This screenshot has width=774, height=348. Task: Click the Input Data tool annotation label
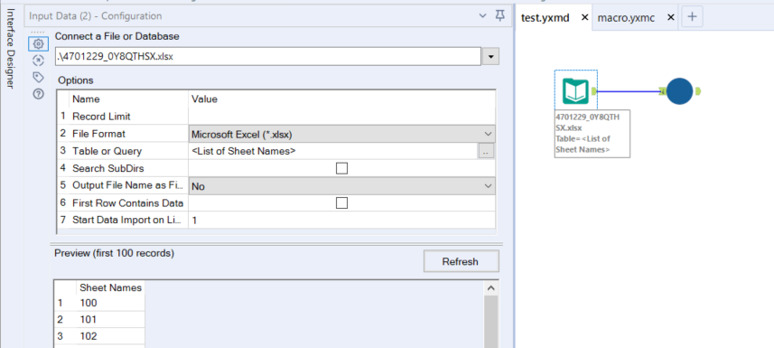pos(592,133)
